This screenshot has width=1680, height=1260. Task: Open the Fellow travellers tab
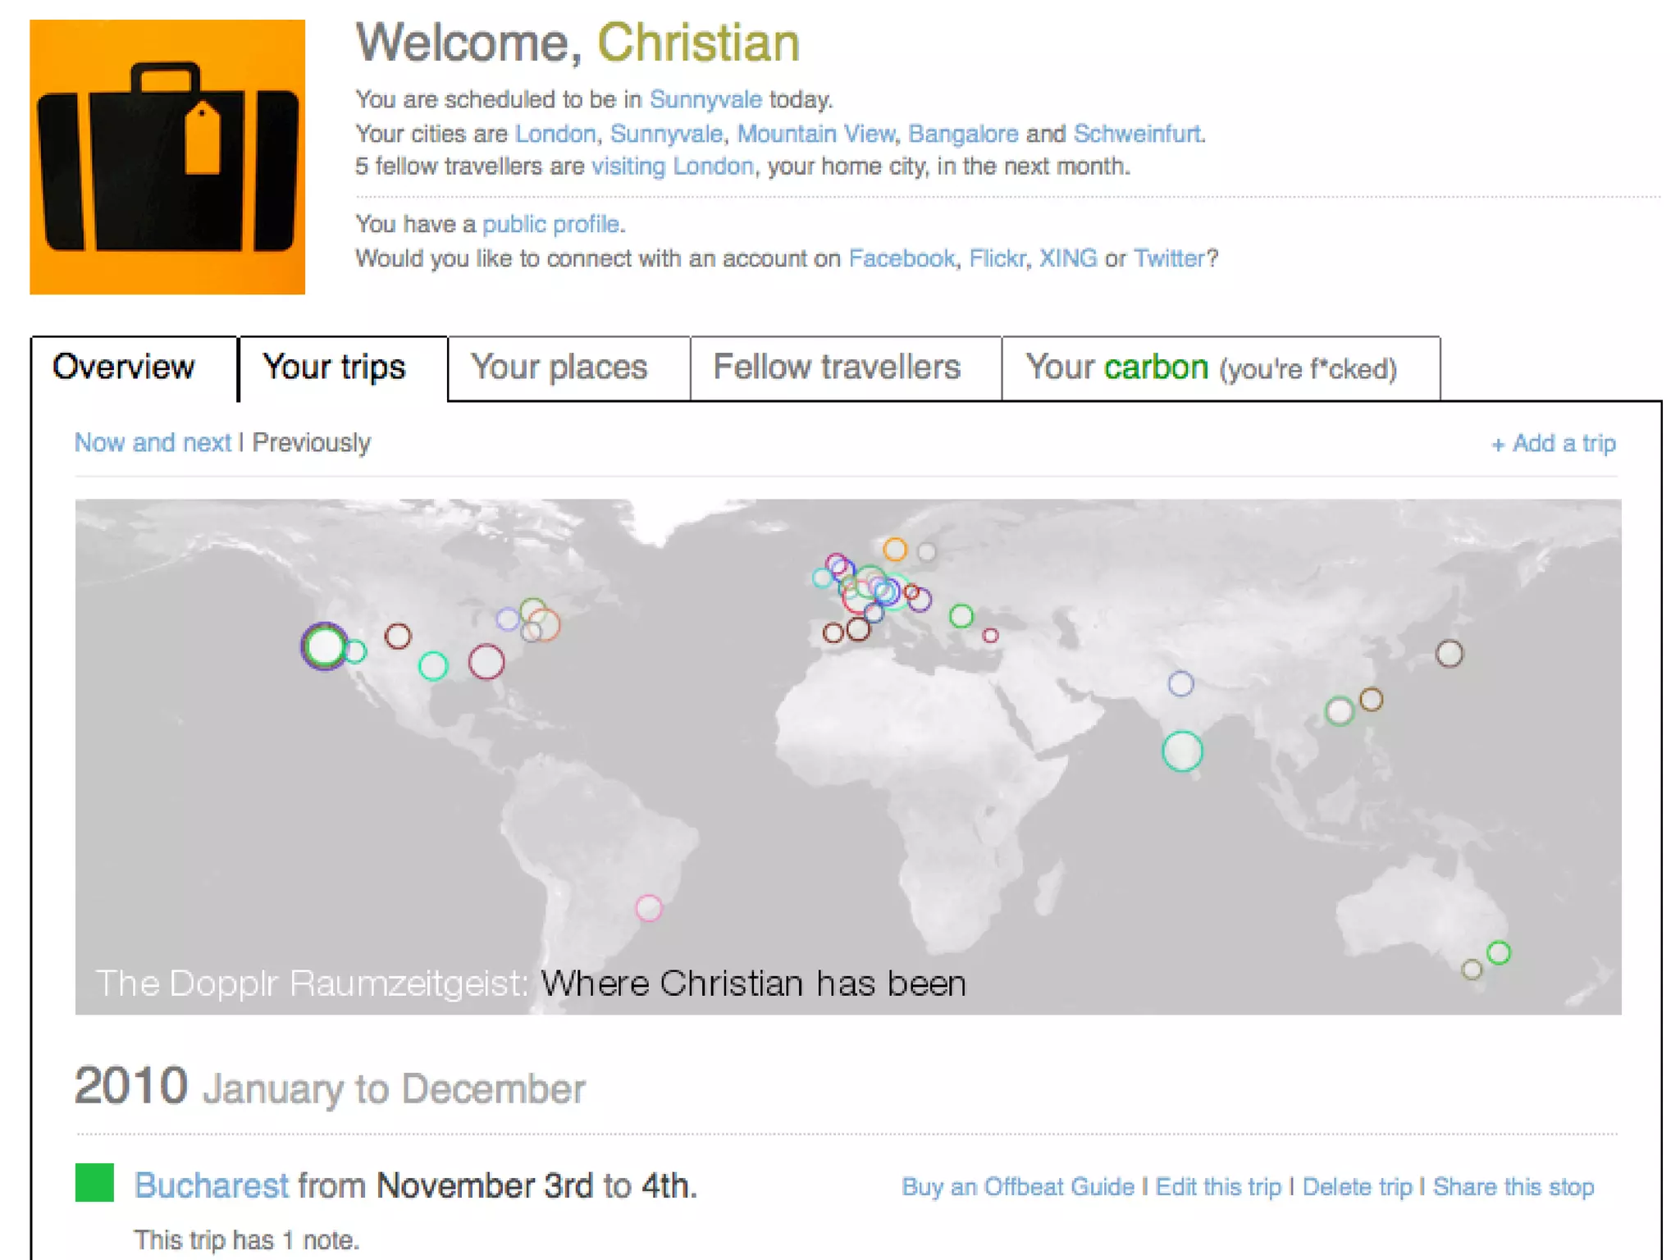coord(837,367)
